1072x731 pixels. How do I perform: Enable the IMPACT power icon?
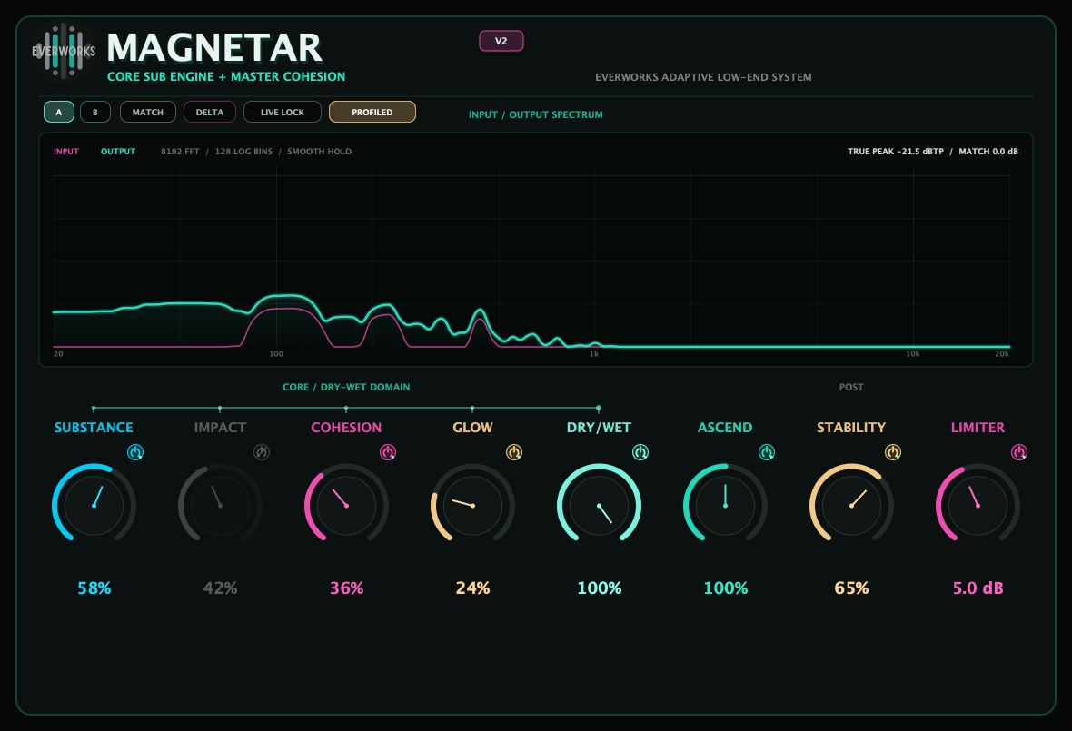tap(262, 452)
